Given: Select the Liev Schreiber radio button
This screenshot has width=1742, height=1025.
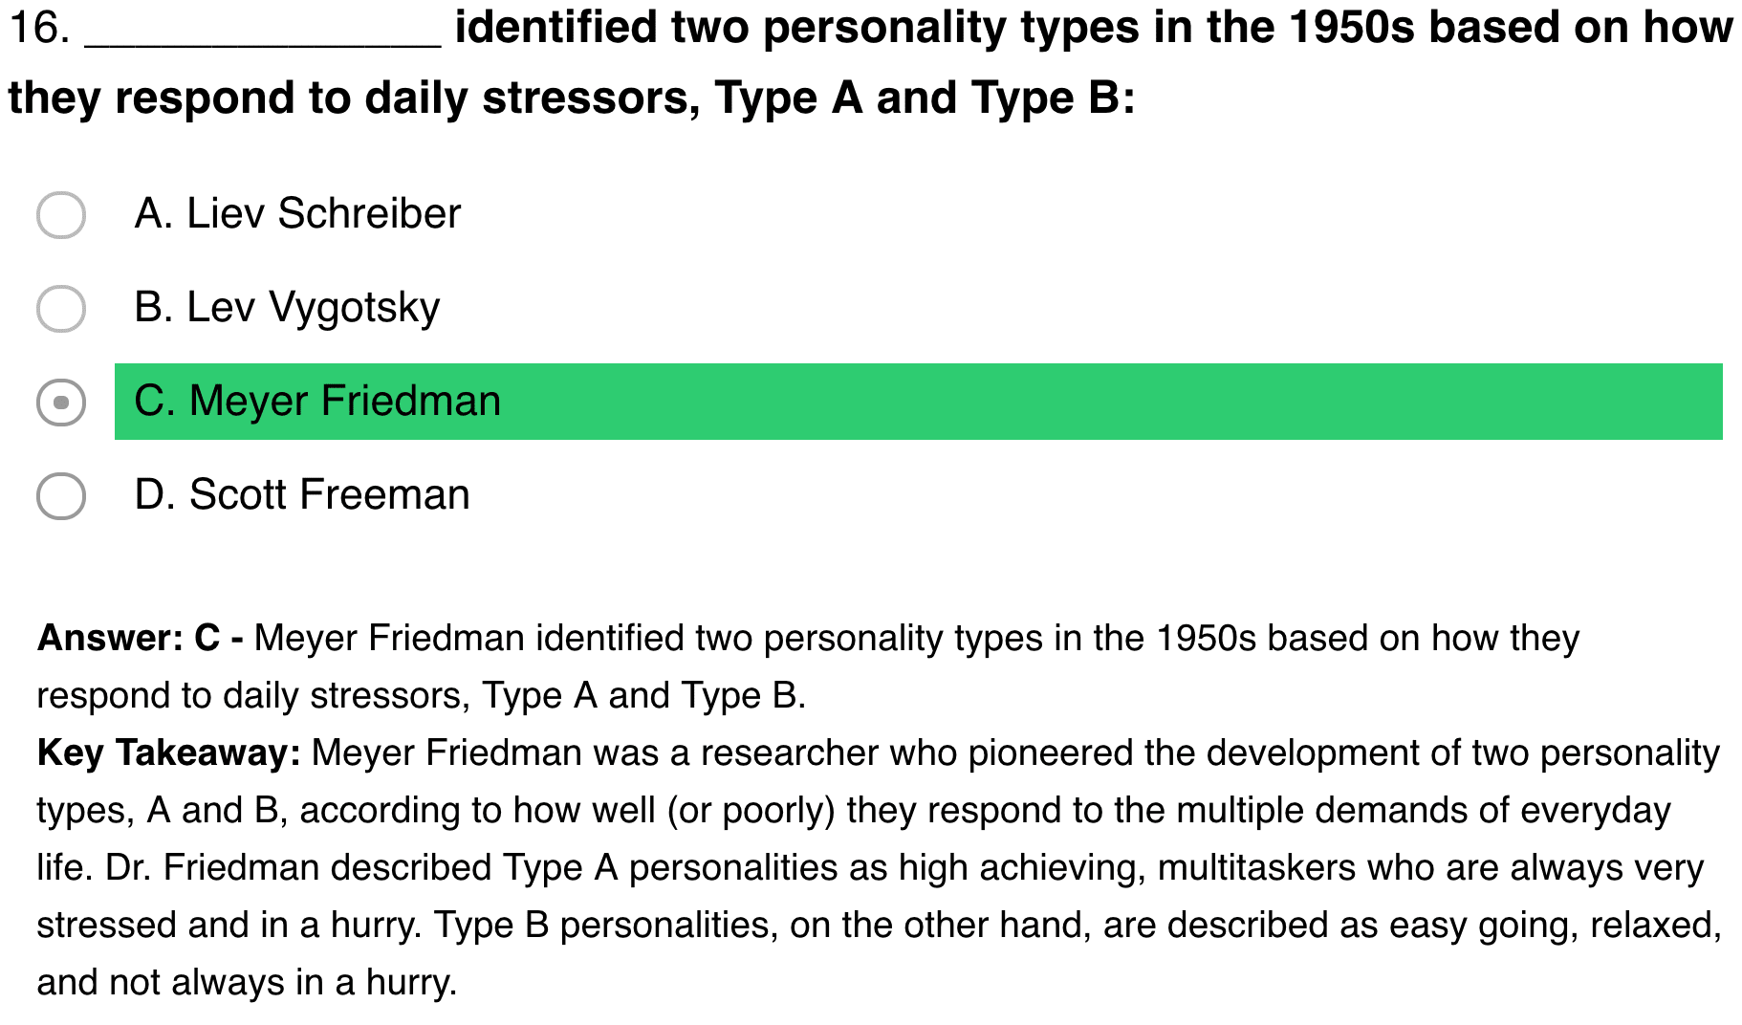Looking at the screenshot, I should point(61,214).
